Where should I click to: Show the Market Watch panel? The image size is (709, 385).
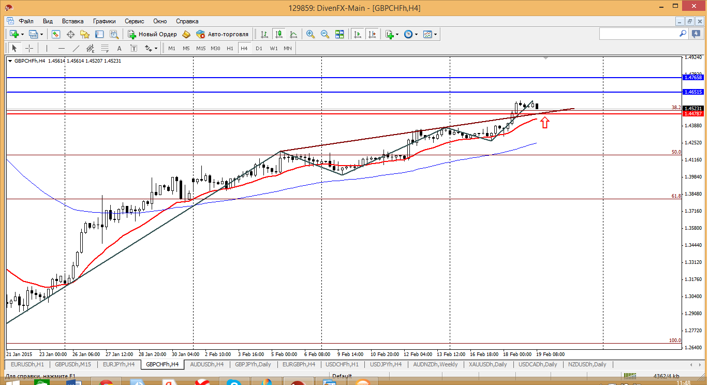(56, 34)
